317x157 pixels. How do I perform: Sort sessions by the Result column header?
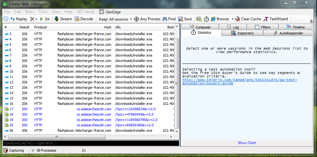click(24, 27)
